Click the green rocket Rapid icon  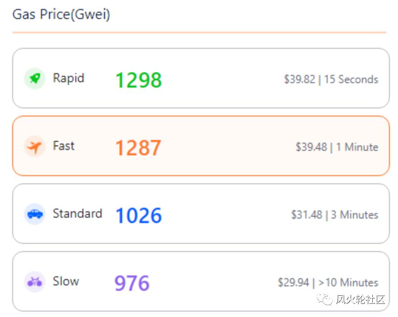coord(35,79)
